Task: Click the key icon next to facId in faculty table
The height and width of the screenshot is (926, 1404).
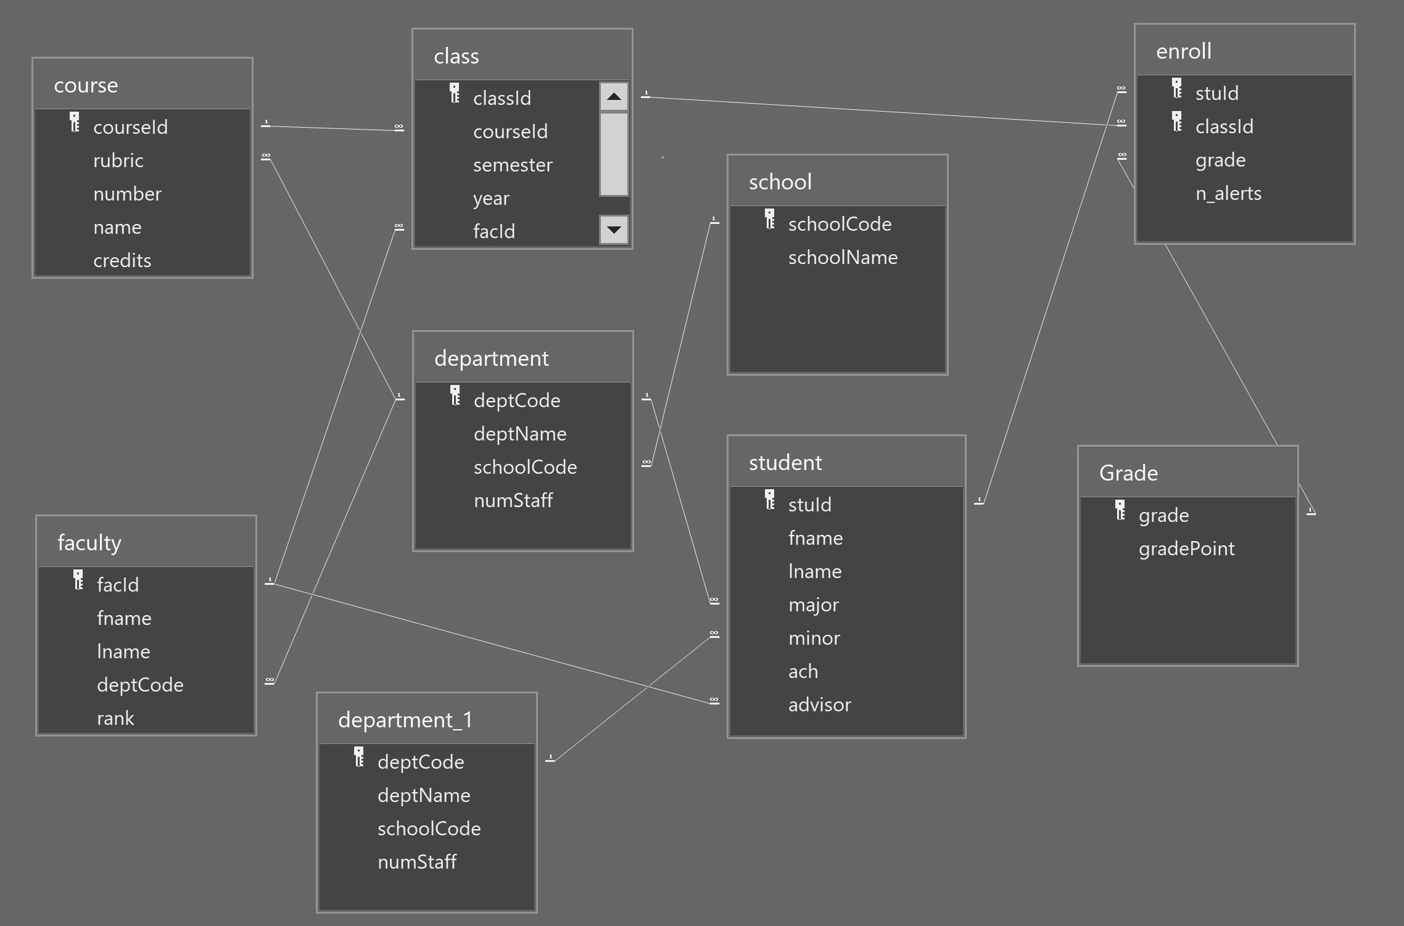Action: pyautogui.click(x=78, y=580)
